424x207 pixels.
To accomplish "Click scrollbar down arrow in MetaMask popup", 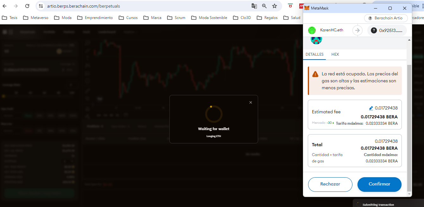I will pyautogui.click(x=409, y=194).
